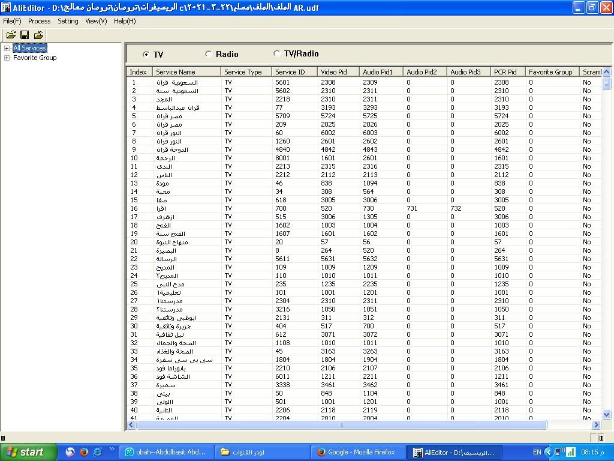Click the floppy disk Save icon
614x461 pixels.
click(25, 35)
